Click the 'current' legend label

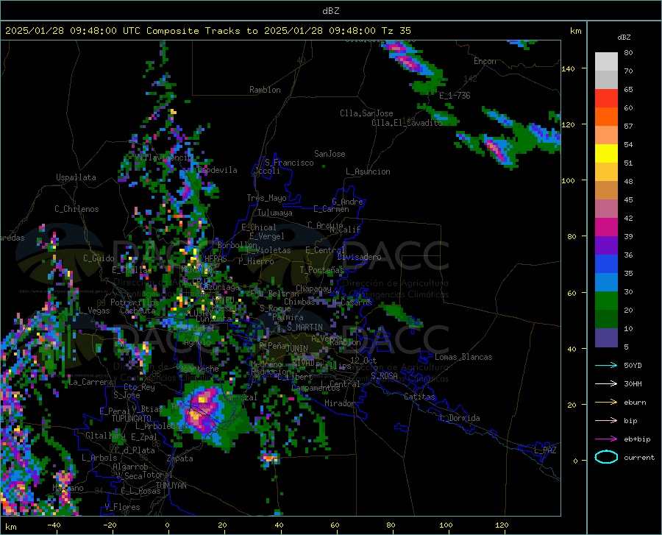click(639, 457)
